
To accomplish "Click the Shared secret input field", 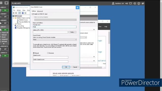I will 51,57.
